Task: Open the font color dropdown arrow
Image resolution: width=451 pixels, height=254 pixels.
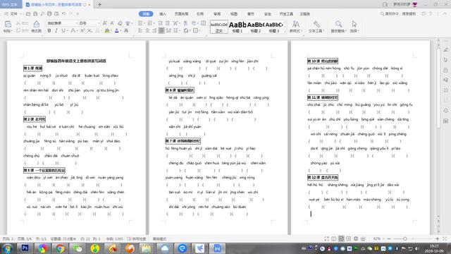Action: coord(121,30)
